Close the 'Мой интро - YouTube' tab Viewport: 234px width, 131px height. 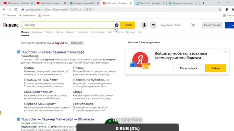[32, 3]
